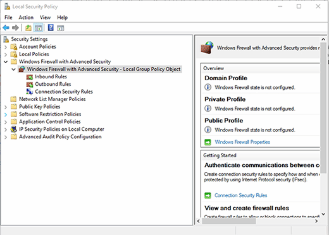Open the Help question mark toolbar icon
The height and width of the screenshot is (235, 329).
51,28
